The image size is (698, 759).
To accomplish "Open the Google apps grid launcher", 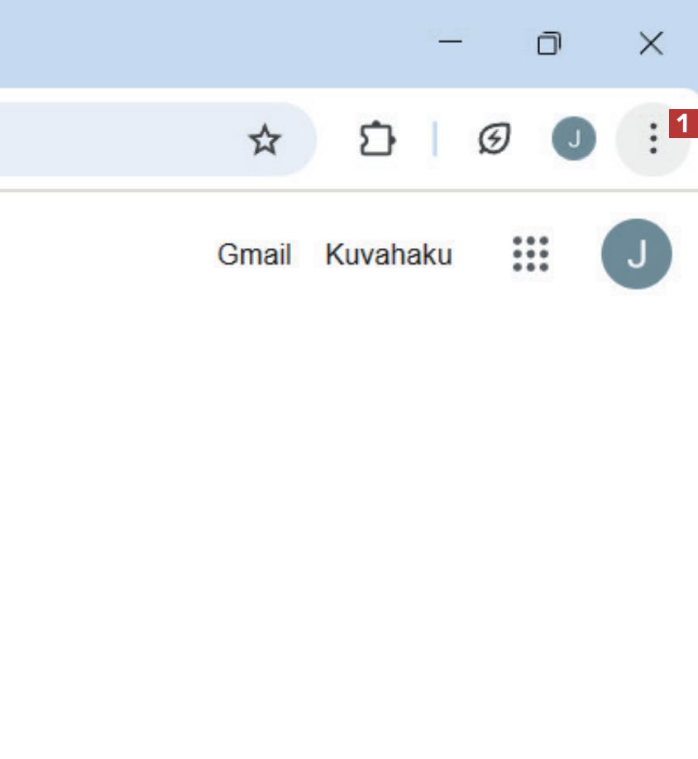I will pos(530,254).
